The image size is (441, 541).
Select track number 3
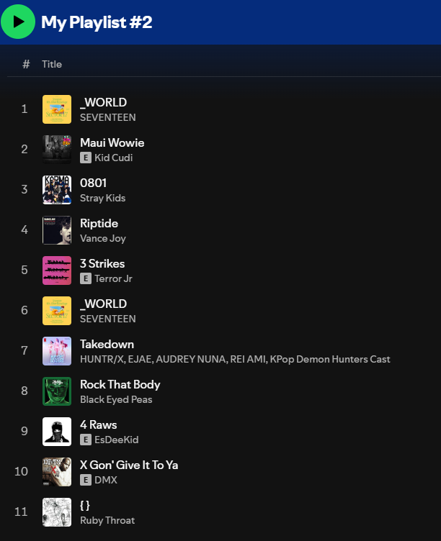[x=24, y=190]
